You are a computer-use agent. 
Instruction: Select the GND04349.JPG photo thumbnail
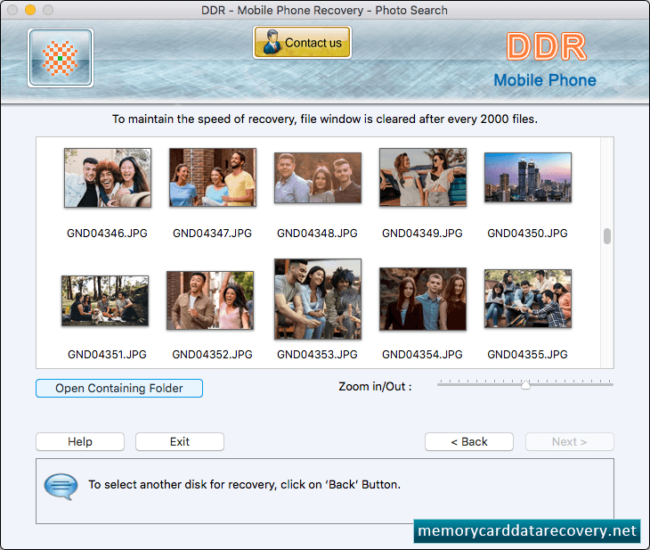click(423, 177)
